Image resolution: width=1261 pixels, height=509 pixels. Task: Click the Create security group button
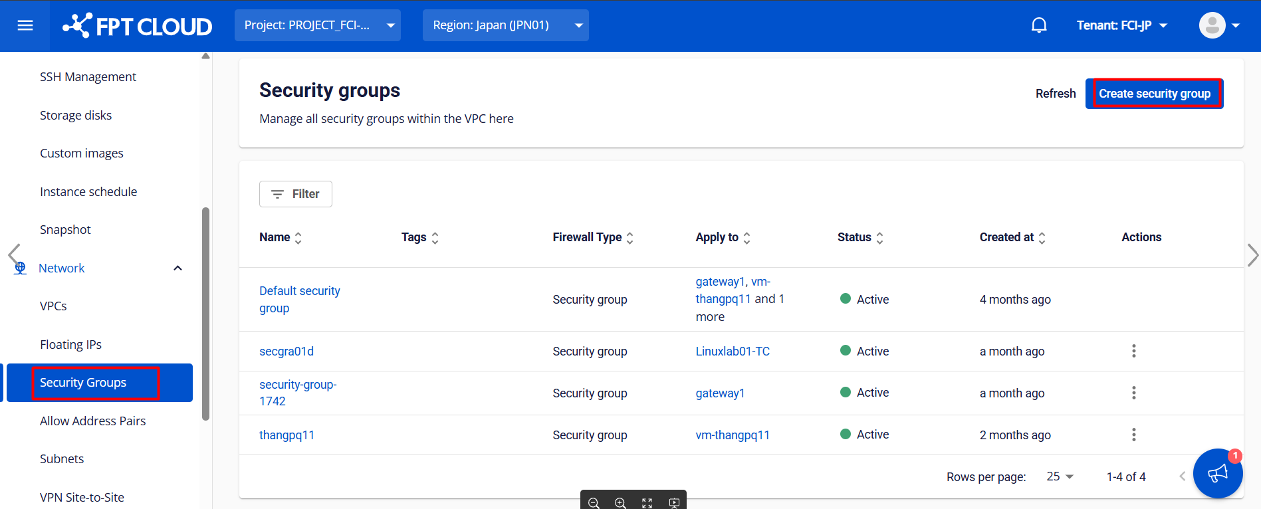pyautogui.click(x=1154, y=94)
